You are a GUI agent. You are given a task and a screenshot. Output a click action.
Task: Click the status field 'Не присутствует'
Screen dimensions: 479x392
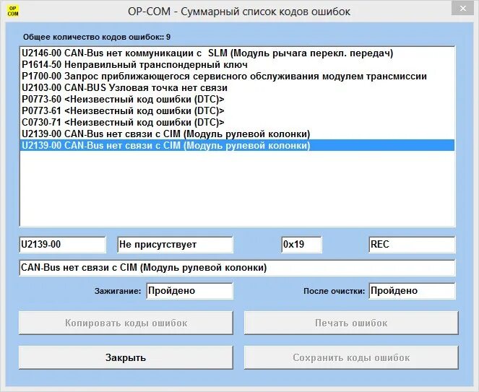click(x=175, y=245)
